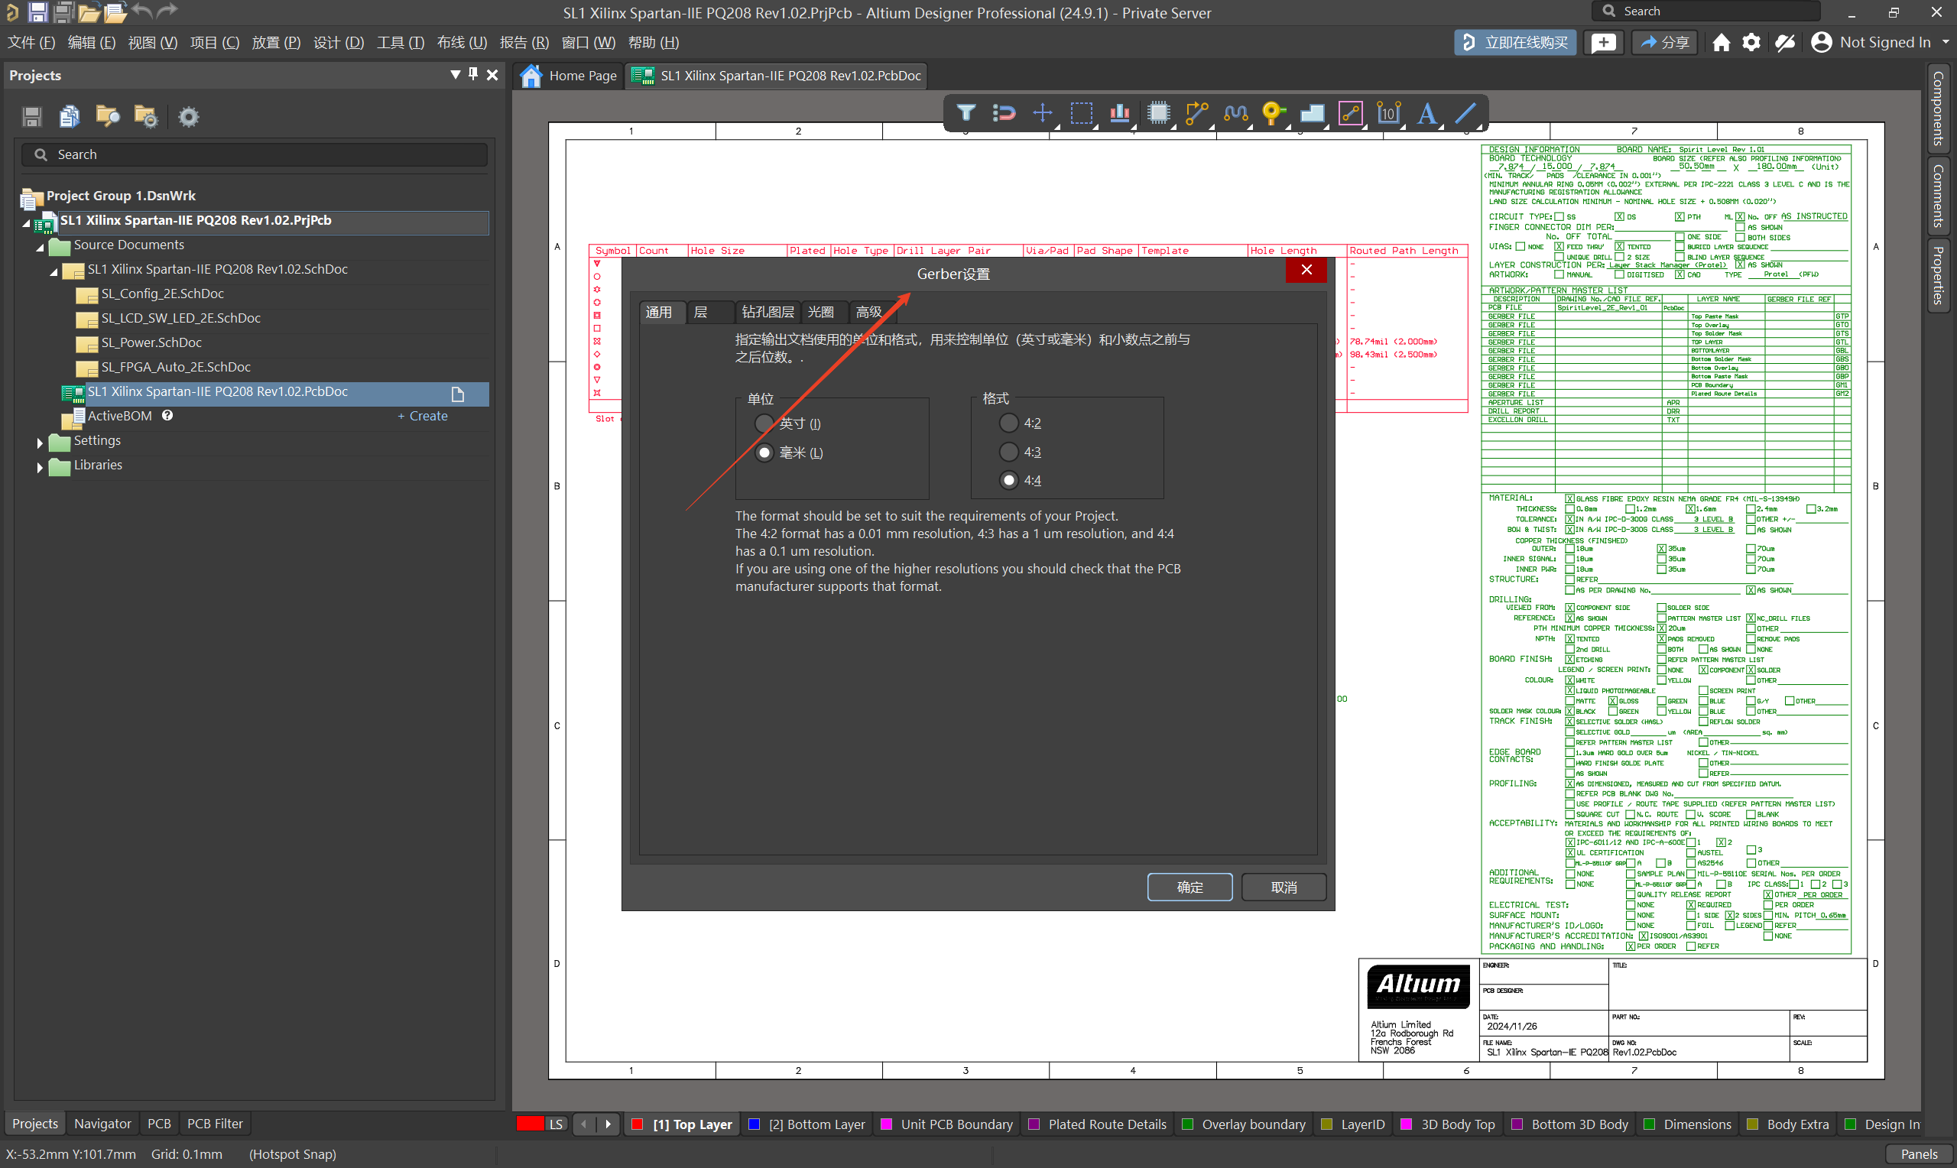Viewport: 1957px width, 1168px height.
Task: Choose the dashed rectangle selection tool
Action: click(x=1081, y=113)
